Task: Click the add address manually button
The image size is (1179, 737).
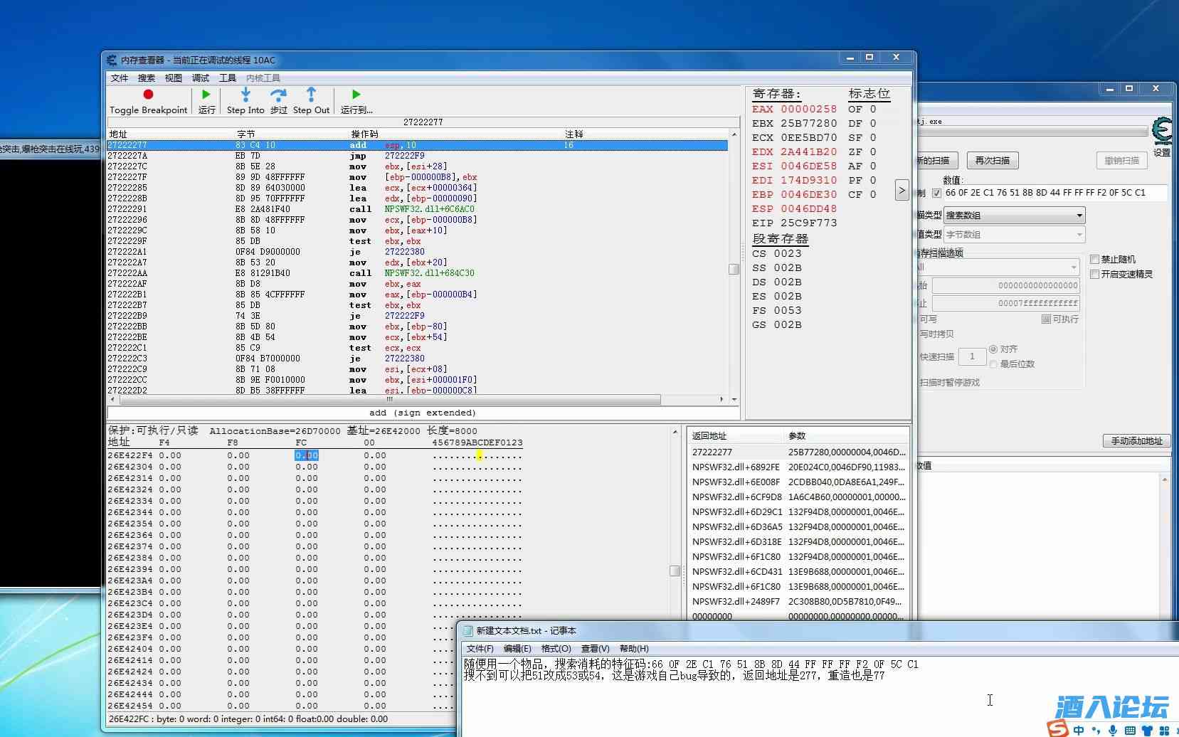Action: click(1136, 441)
